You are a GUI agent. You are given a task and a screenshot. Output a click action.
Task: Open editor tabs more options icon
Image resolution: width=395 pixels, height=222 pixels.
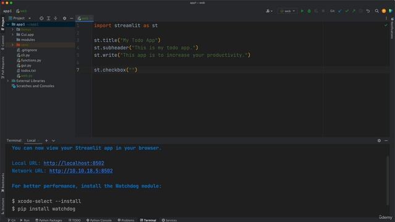click(386, 18)
